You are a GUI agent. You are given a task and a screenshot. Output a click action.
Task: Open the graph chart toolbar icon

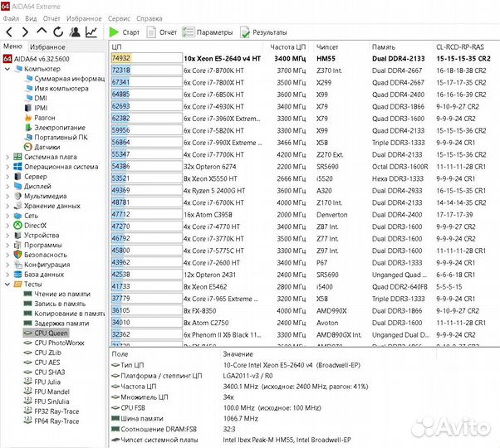91,32
